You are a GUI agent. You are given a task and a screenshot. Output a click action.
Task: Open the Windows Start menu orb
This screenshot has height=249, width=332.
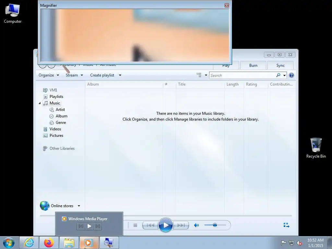click(x=9, y=243)
